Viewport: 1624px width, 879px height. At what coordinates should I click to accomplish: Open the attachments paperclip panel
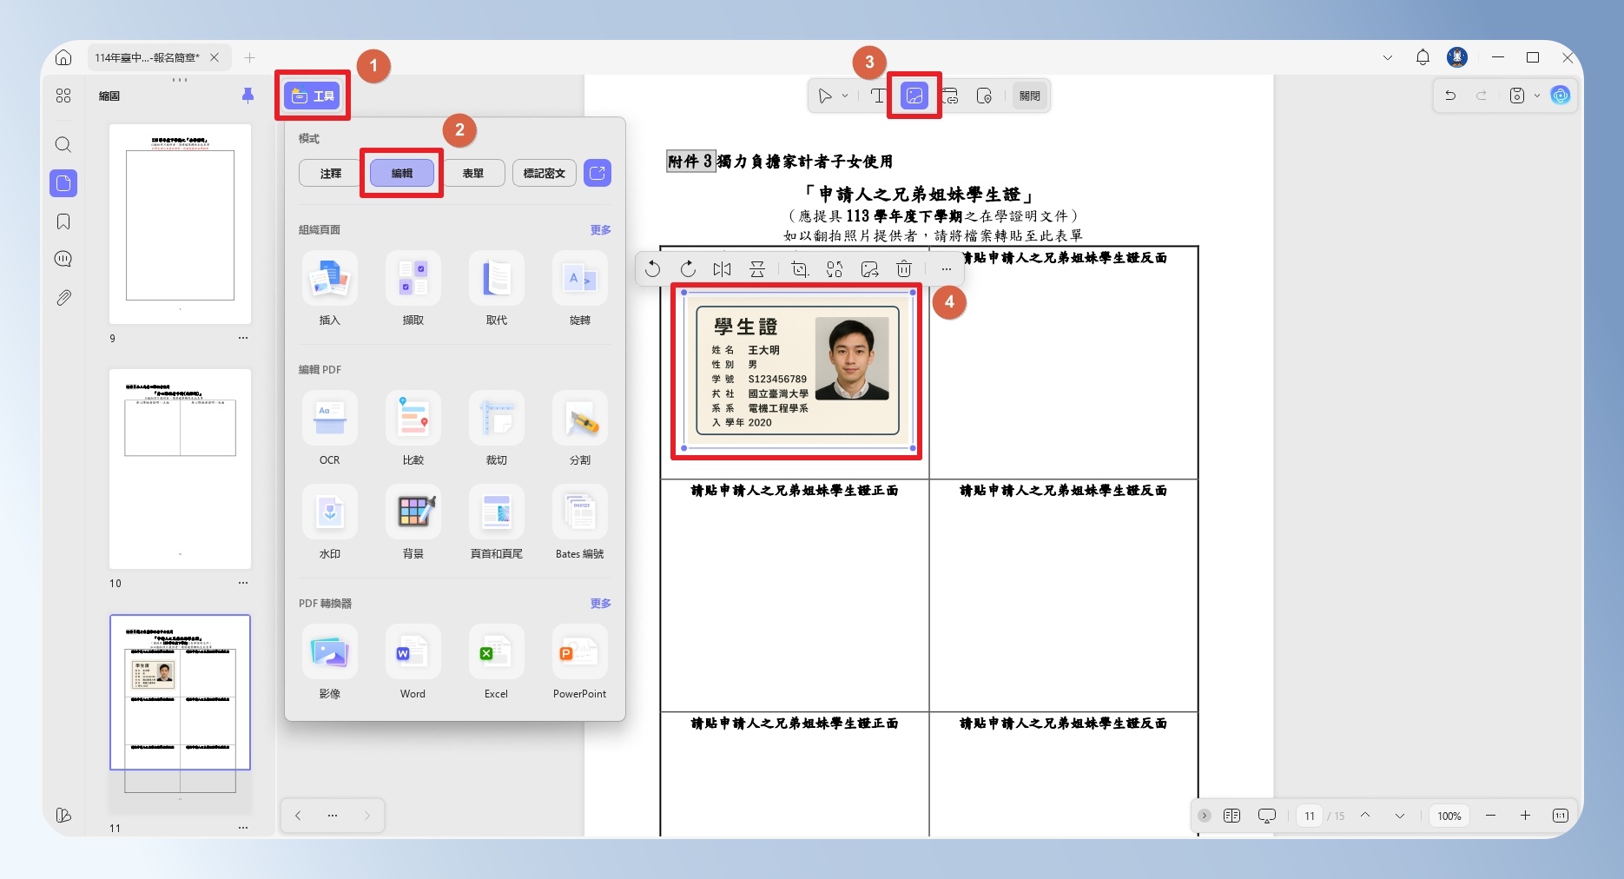coord(63,298)
